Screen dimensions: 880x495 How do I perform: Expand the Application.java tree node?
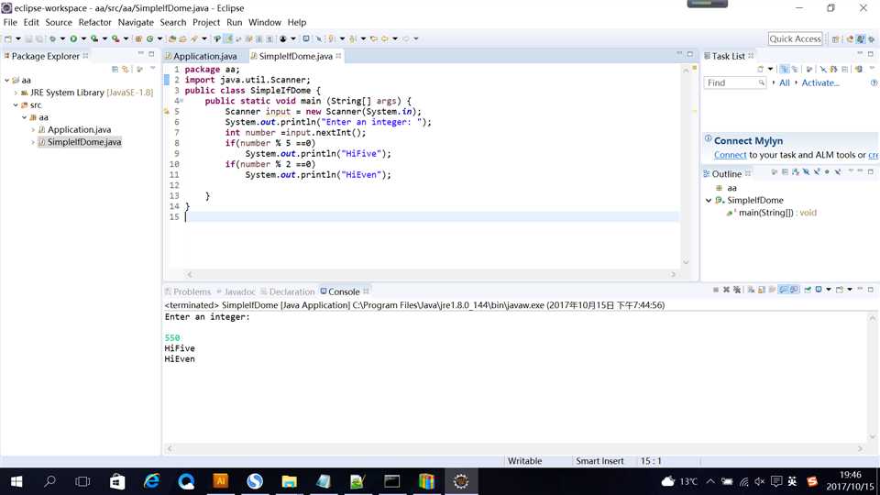pos(33,129)
